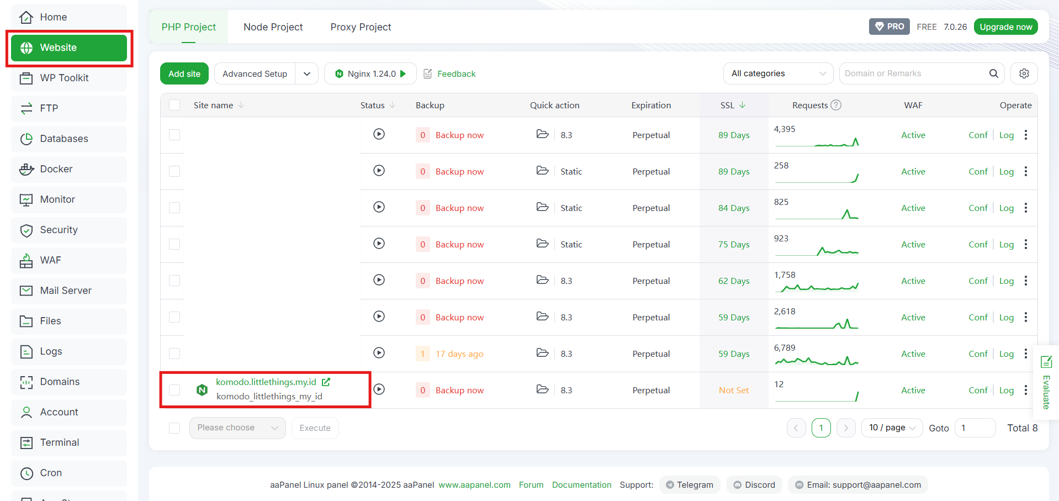The image size is (1059, 501).
Task: Click the Cron clock icon
Action: (26, 473)
